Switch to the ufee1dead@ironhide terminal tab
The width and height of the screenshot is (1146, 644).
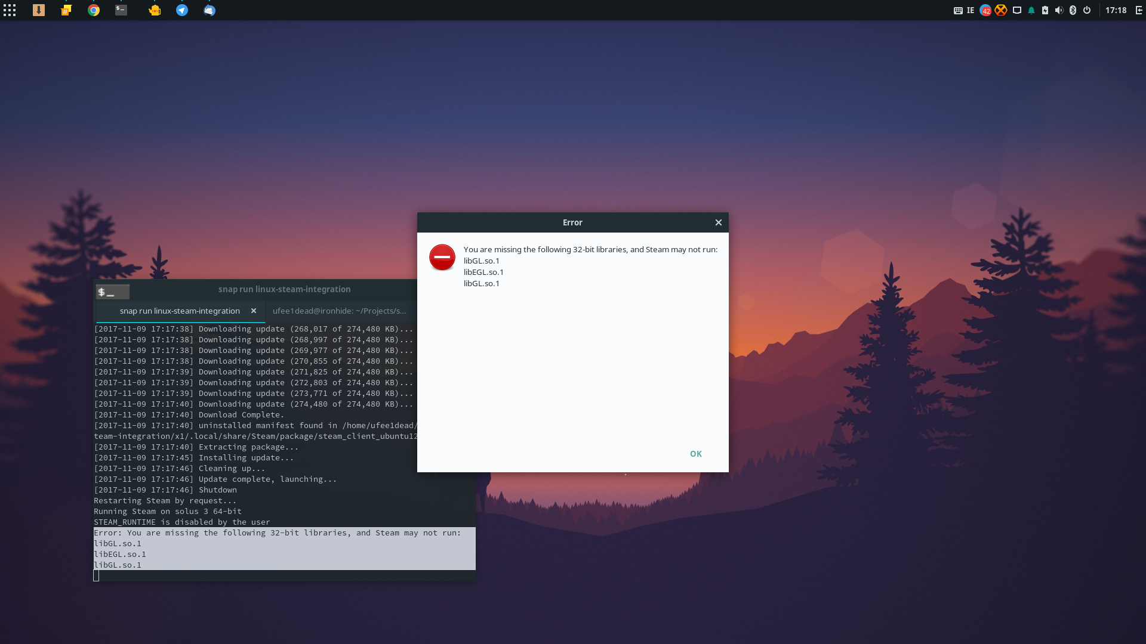[x=339, y=311]
